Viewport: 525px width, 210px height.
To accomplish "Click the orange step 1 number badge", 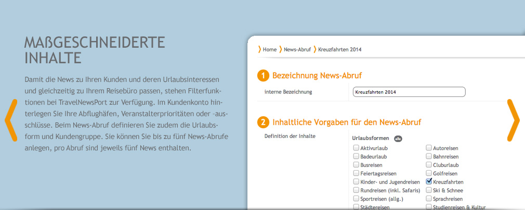I will (x=263, y=76).
